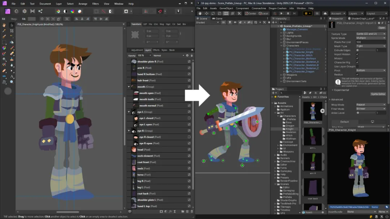Select Unity's Move tool in the toolbar
390x219 pixels.
click(x=207, y=13)
